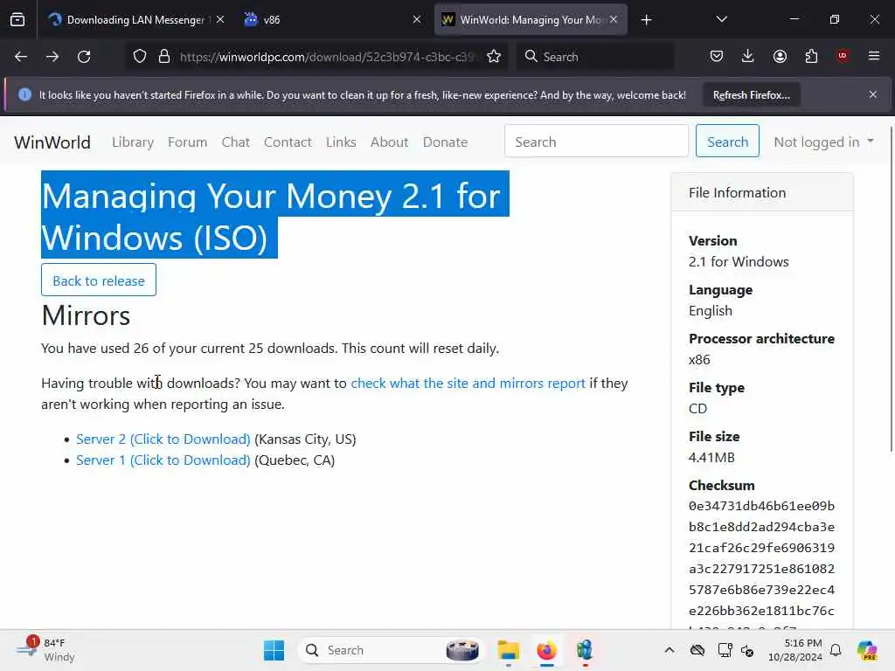Click Firefox icon in taskbar

[x=547, y=650]
